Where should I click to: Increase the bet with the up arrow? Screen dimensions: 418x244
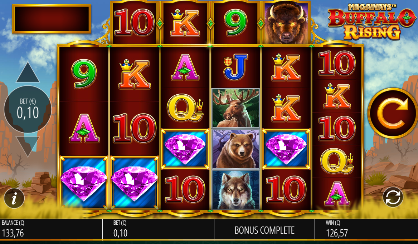pyautogui.click(x=28, y=73)
